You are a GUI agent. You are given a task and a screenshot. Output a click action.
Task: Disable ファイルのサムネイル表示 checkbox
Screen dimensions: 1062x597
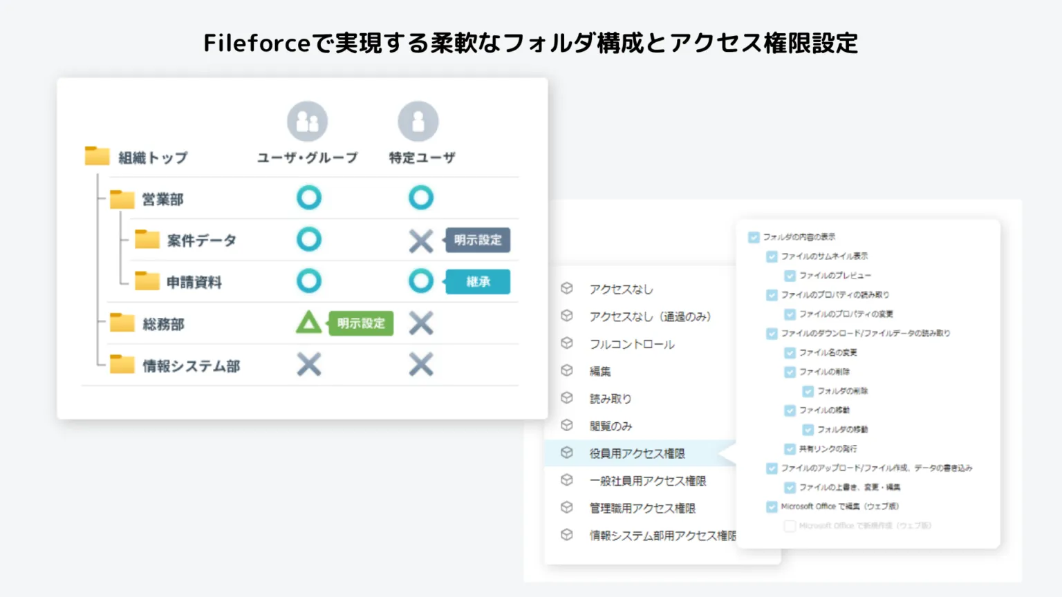(x=772, y=256)
